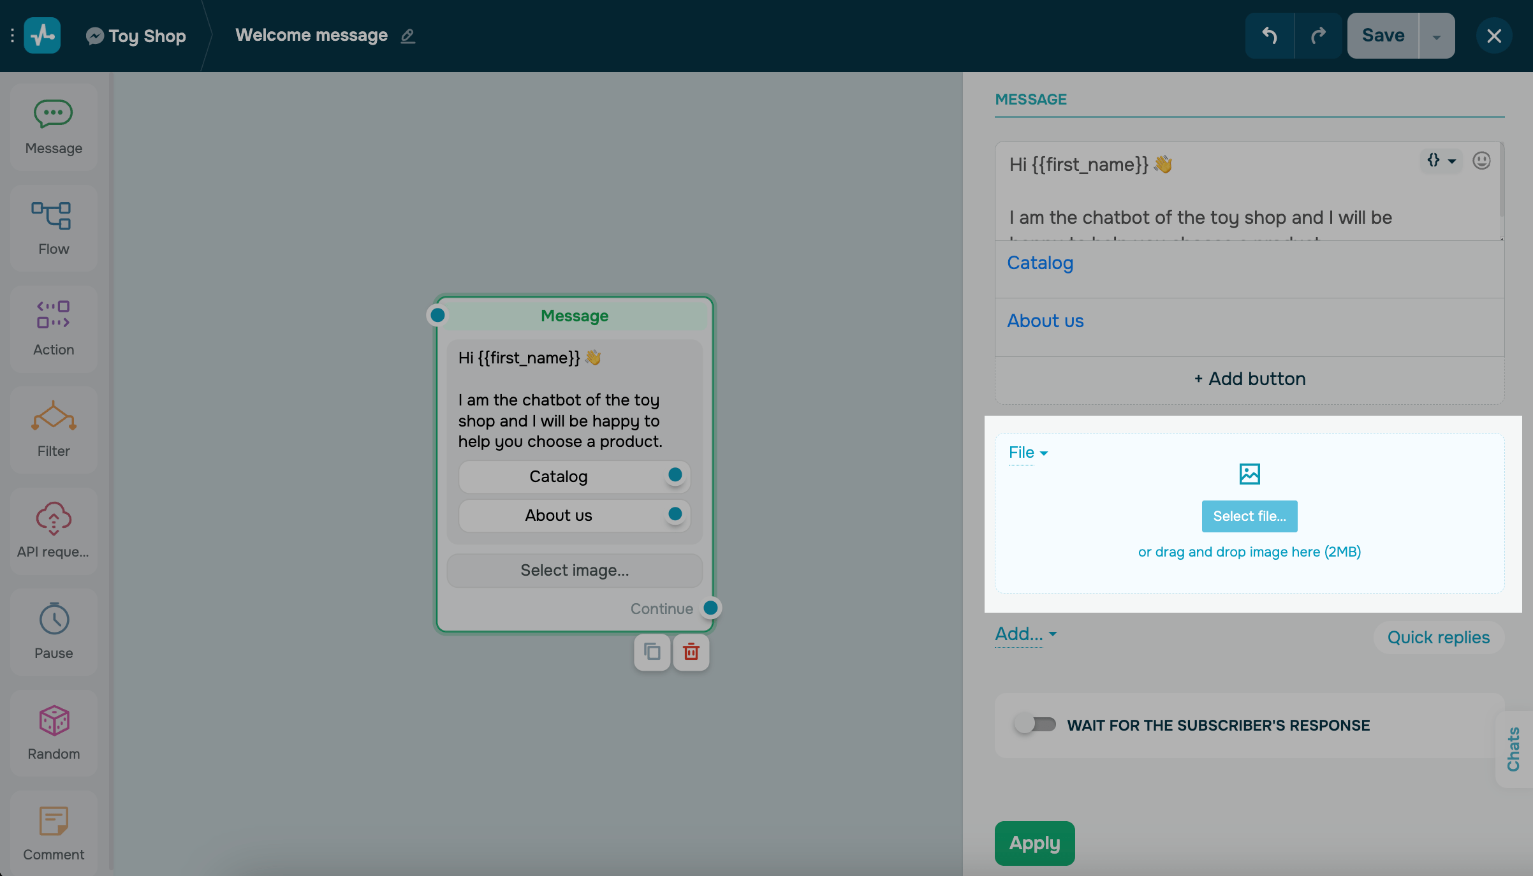Open the File type dropdown
The height and width of the screenshot is (876, 1533).
[x=1027, y=453]
